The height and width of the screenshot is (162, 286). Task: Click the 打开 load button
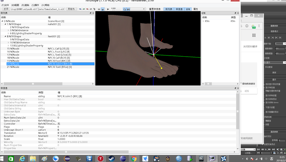(6, 9)
